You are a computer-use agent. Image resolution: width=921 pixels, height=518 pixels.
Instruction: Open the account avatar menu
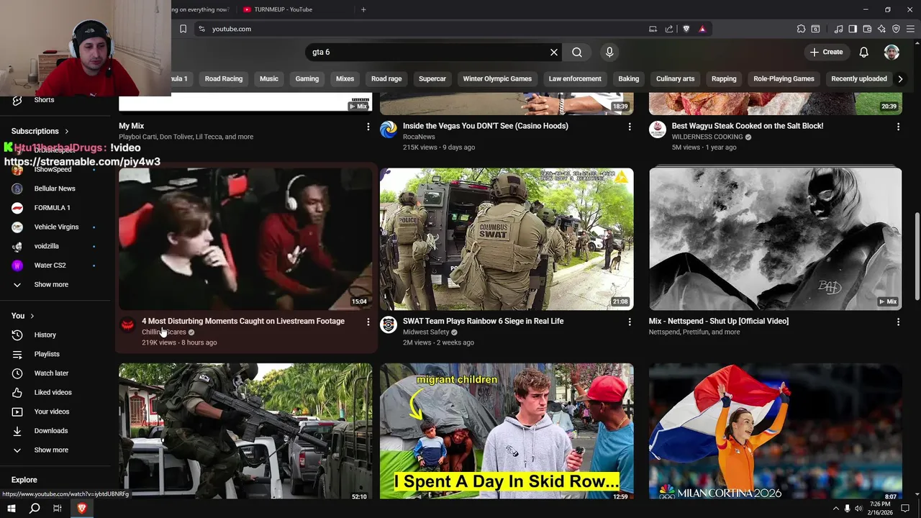coord(891,52)
